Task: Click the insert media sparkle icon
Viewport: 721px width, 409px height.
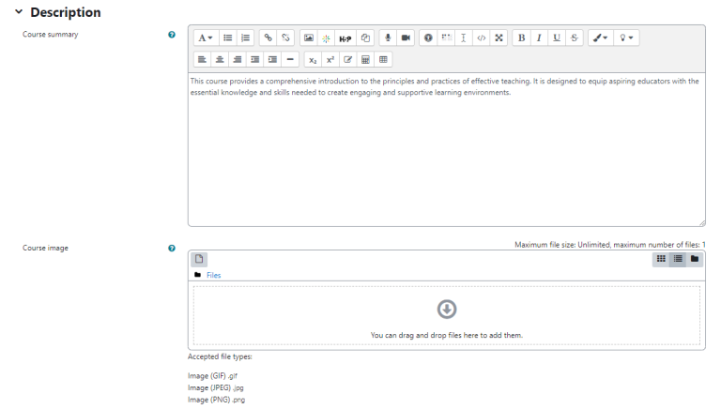Action: [x=326, y=38]
